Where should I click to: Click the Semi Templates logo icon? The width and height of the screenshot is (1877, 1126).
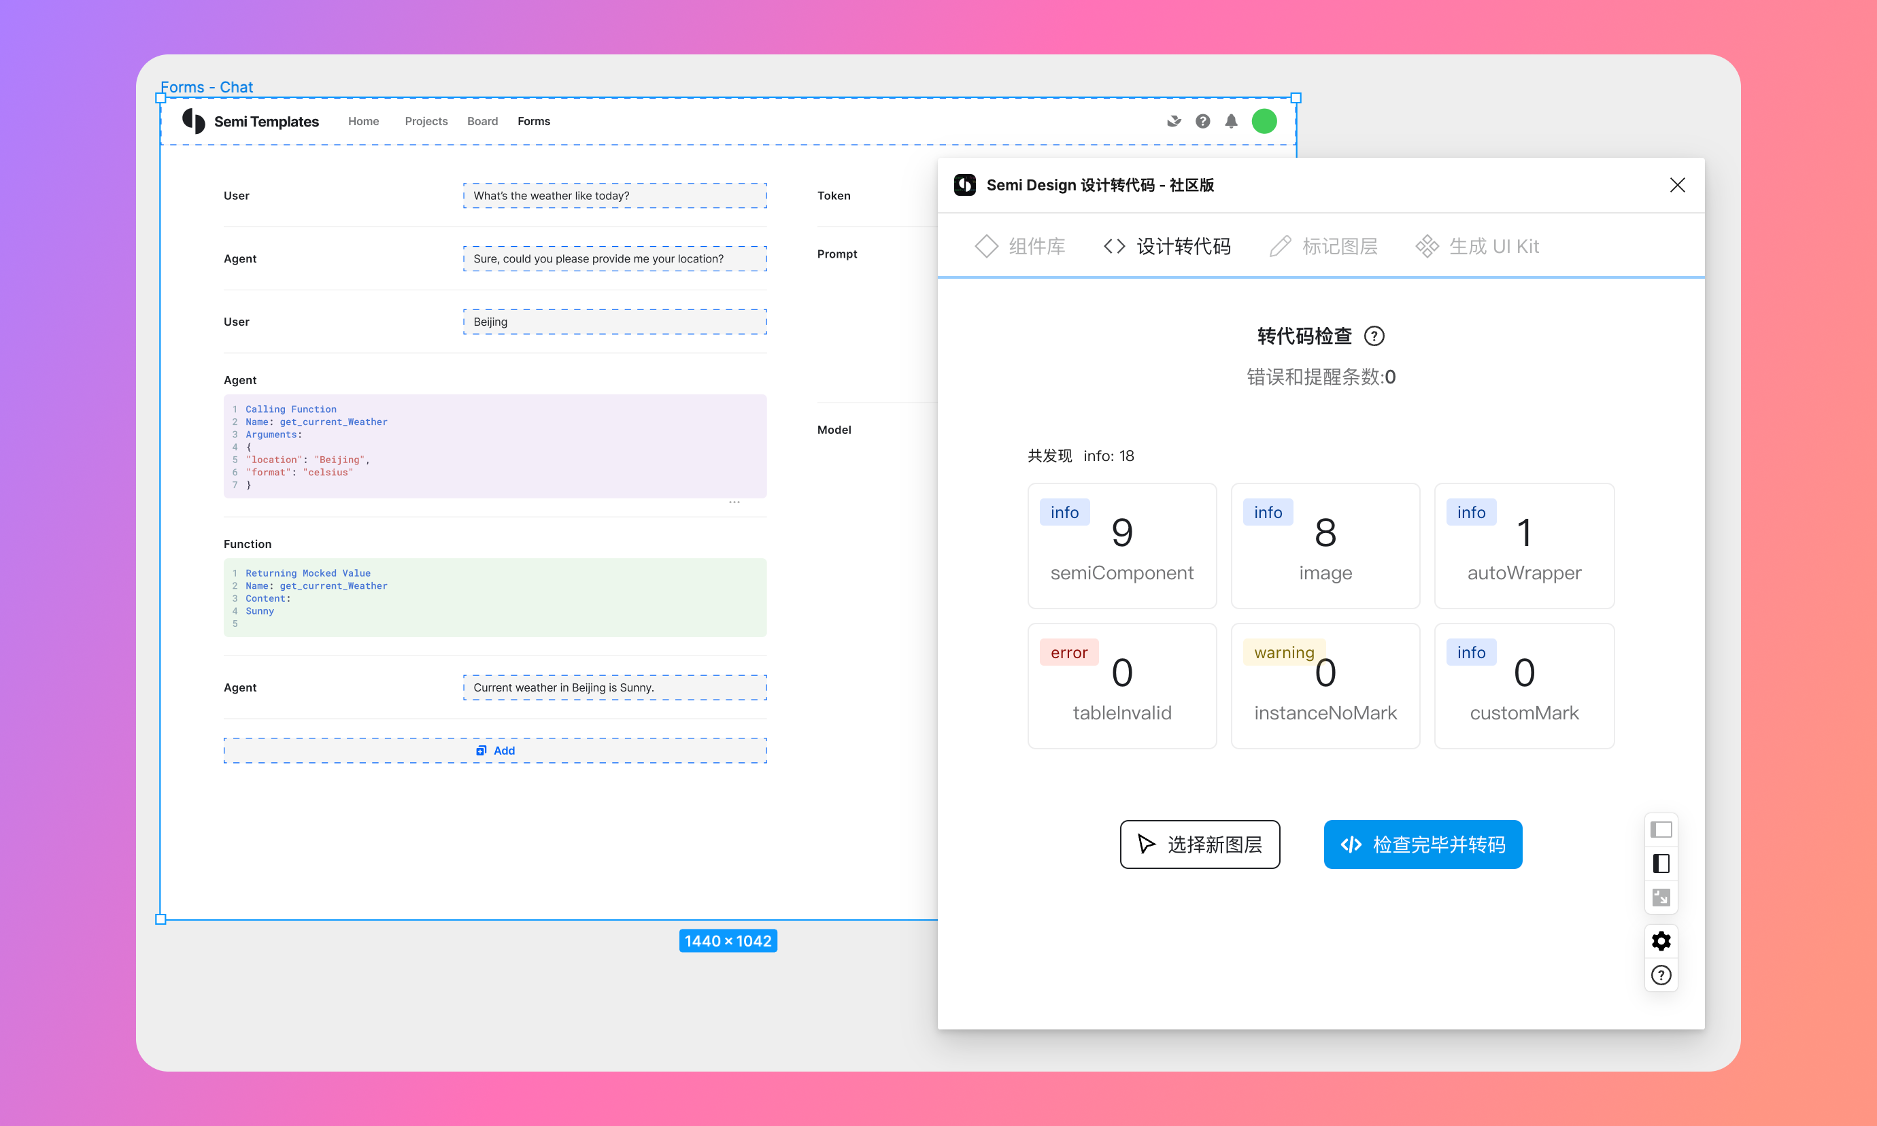(x=193, y=122)
